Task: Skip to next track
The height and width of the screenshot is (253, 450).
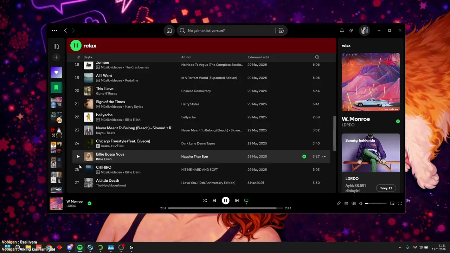Action: point(237,201)
